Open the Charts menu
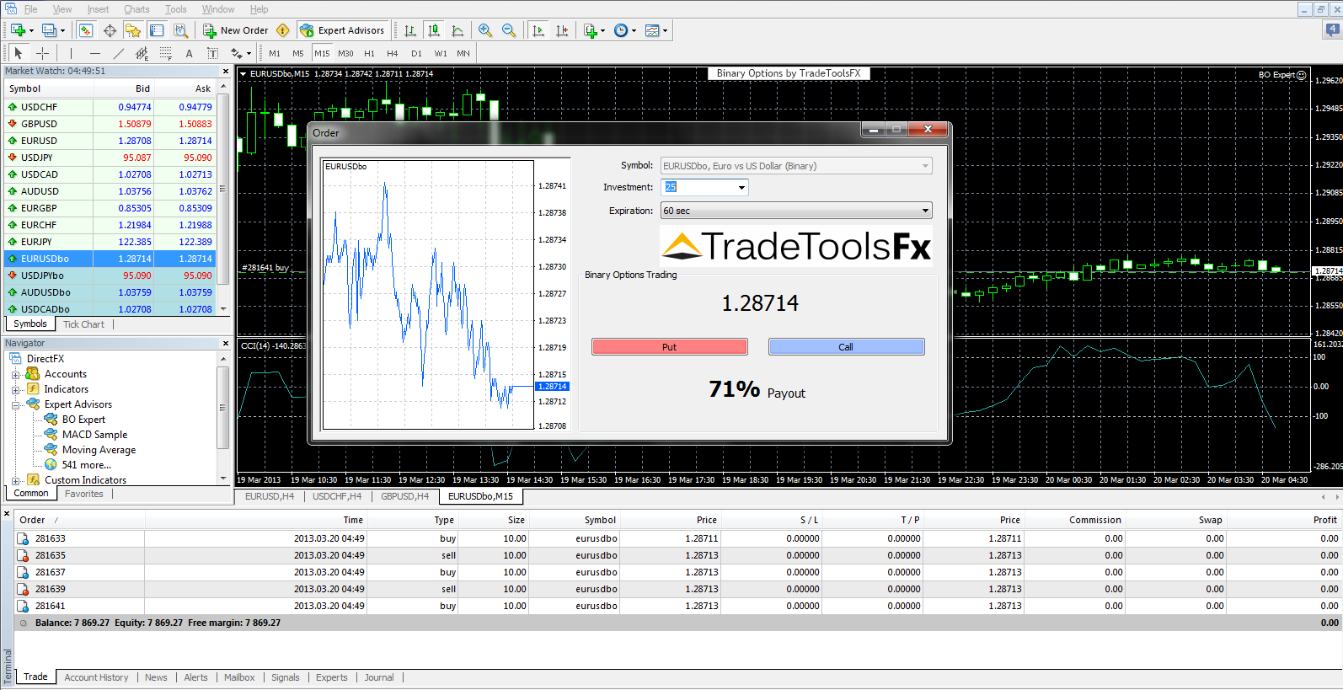Viewport: 1343px width, 690px height. click(136, 9)
